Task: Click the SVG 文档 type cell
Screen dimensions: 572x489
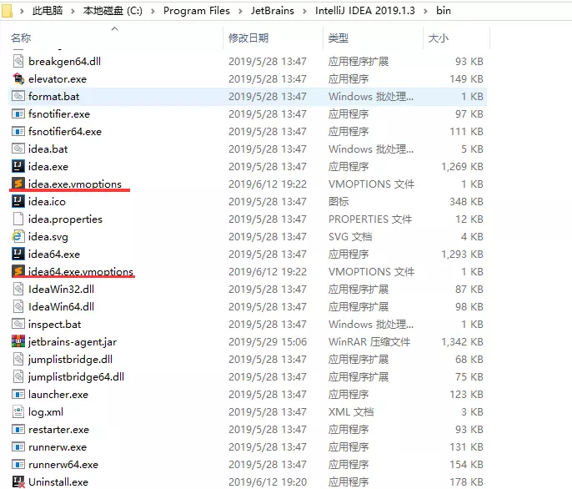Action: click(x=350, y=236)
